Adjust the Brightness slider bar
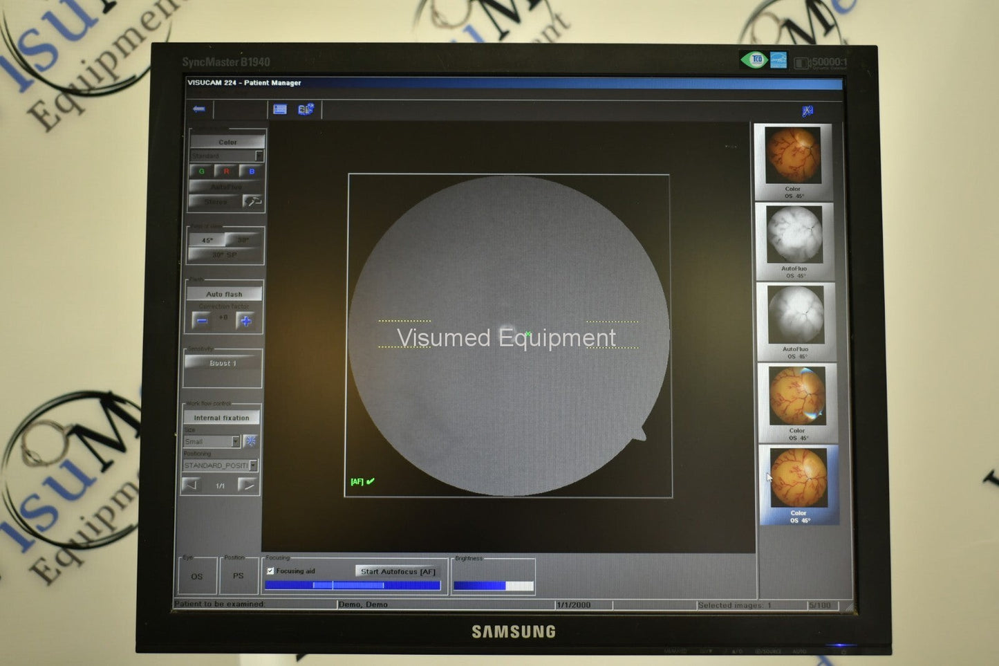 (493, 586)
